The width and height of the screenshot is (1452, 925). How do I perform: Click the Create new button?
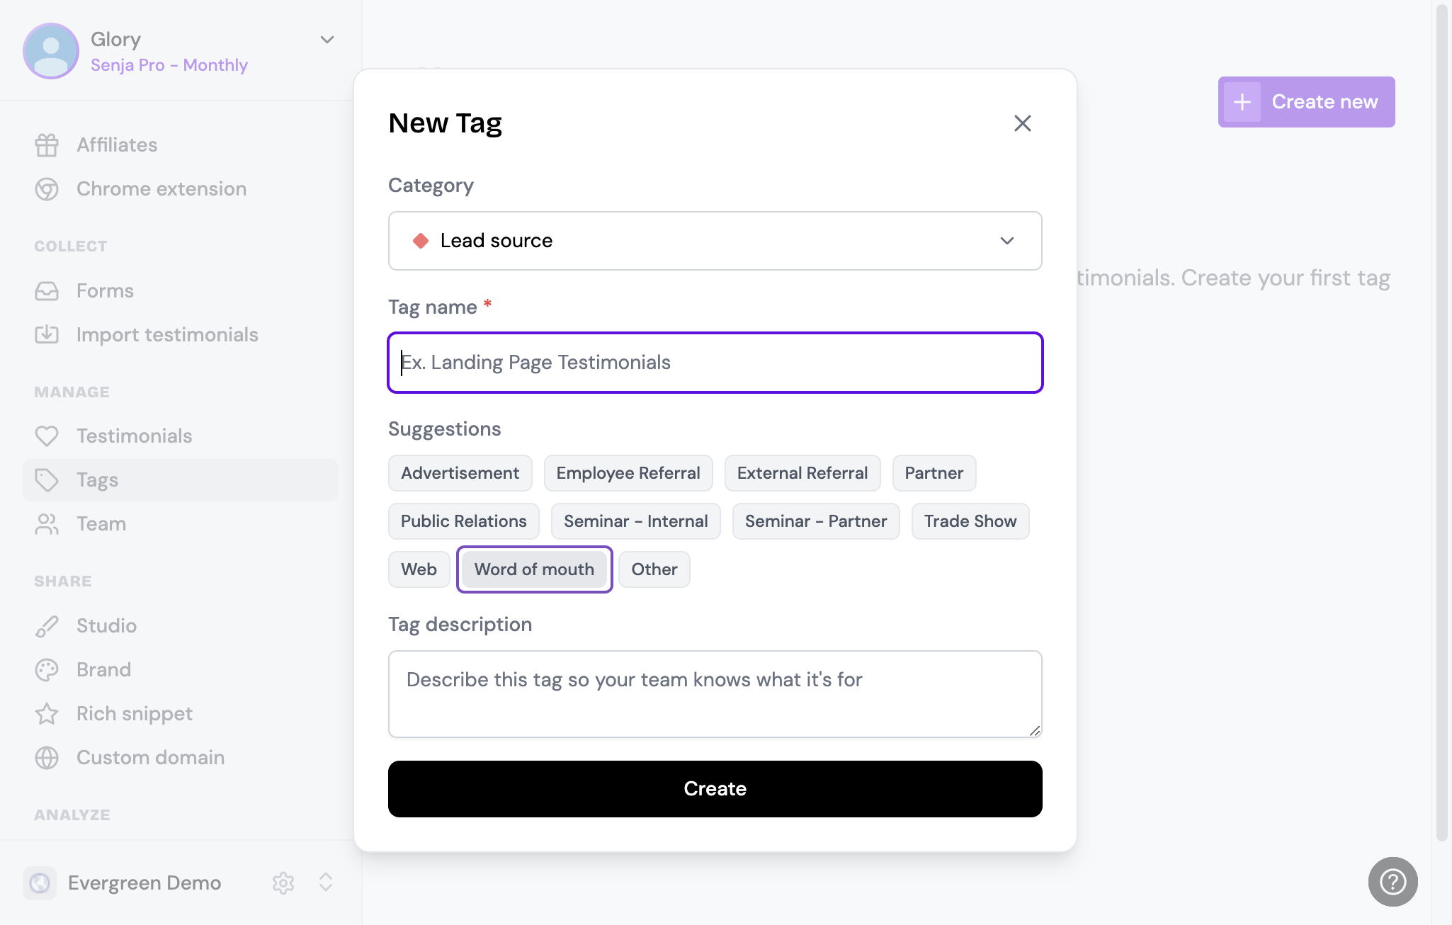tap(1306, 102)
